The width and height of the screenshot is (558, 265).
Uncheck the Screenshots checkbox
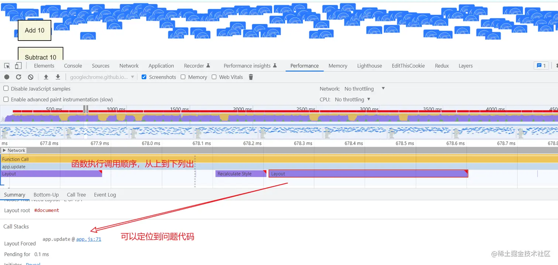point(144,77)
